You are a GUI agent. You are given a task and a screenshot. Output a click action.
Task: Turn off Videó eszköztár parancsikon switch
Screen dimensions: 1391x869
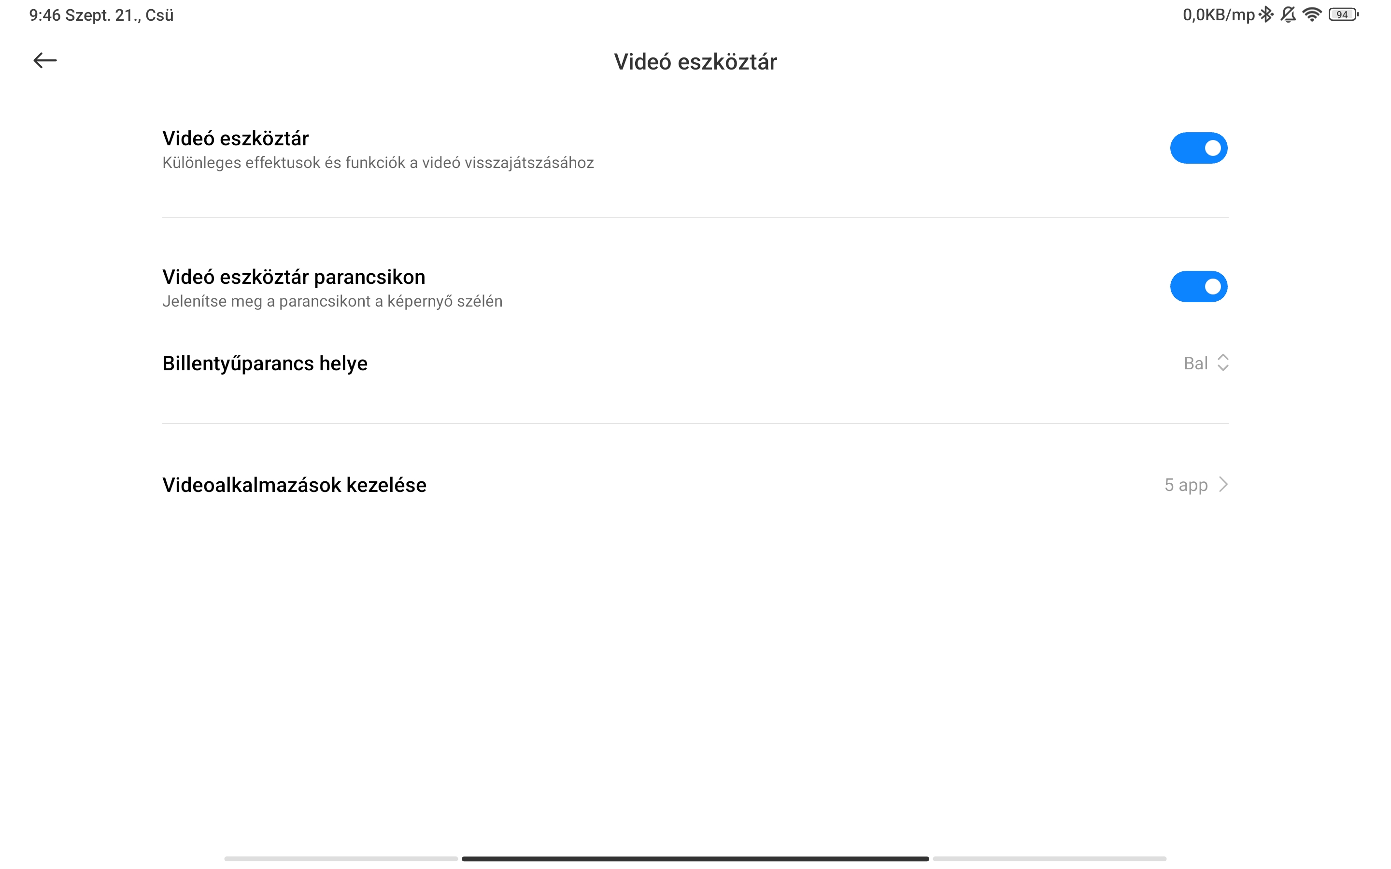pyautogui.click(x=1198, y=287)
